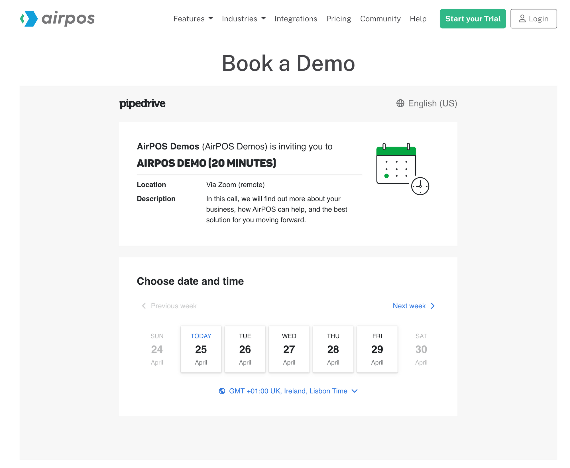Viewport: 570px width, 468px height.
Task: Click the Next week right chevron
Action: click(x=433, y=306)
